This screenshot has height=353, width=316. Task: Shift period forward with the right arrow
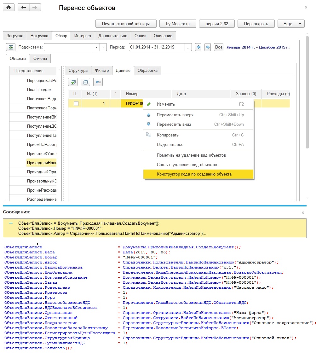[x=208, y=47]
